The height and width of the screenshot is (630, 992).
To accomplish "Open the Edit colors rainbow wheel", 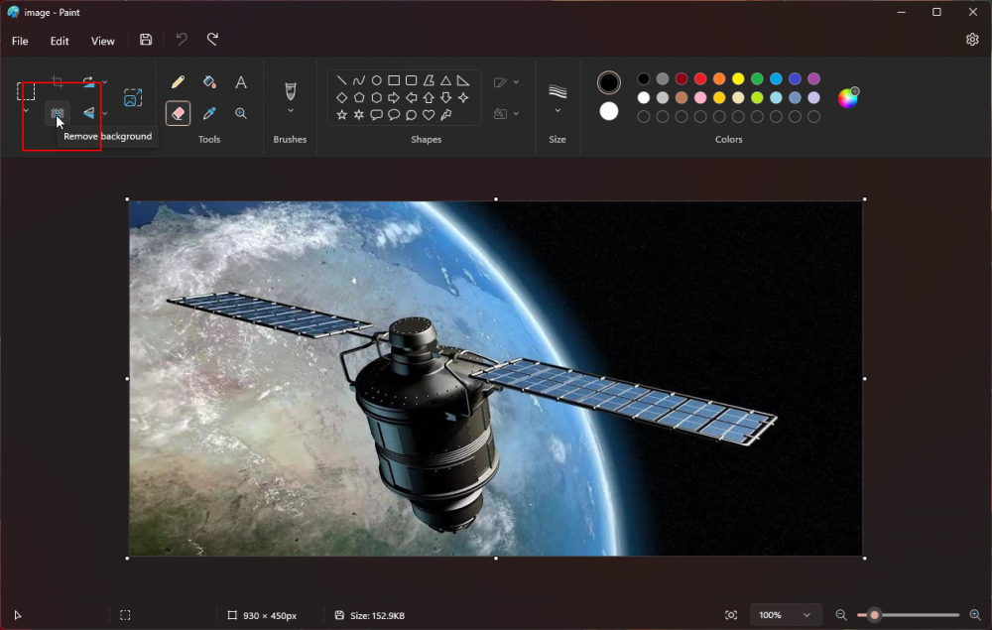I will 848,97.
